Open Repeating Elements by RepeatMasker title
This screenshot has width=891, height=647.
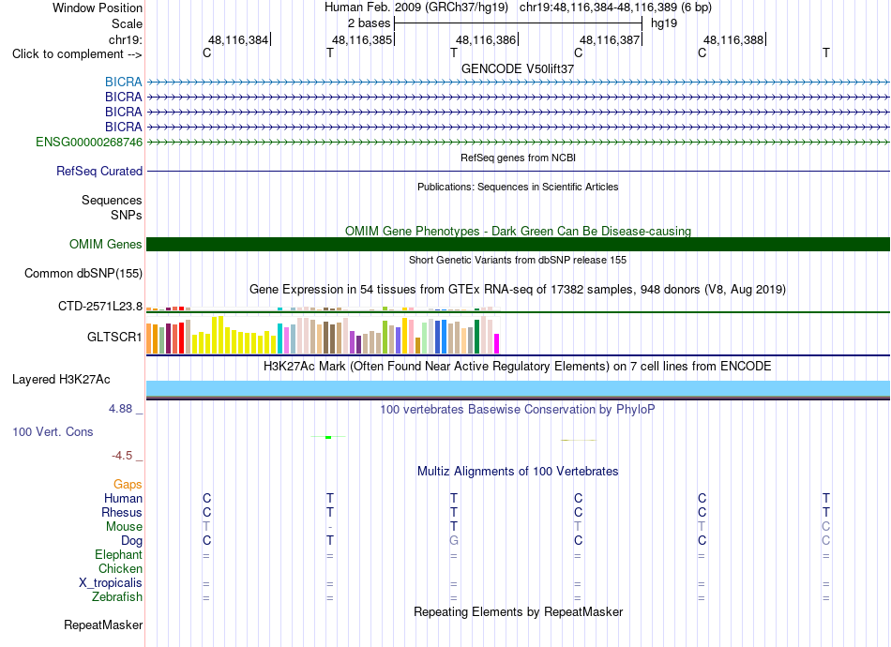coord(518,611)
